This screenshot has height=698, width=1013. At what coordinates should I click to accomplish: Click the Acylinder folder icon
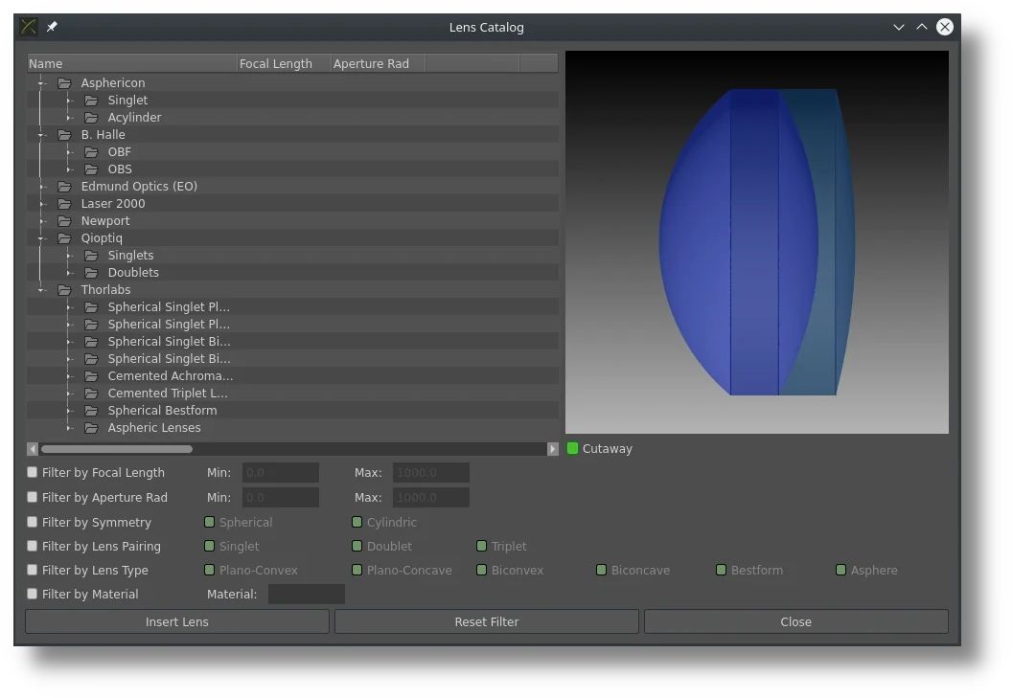coord(91,118)
